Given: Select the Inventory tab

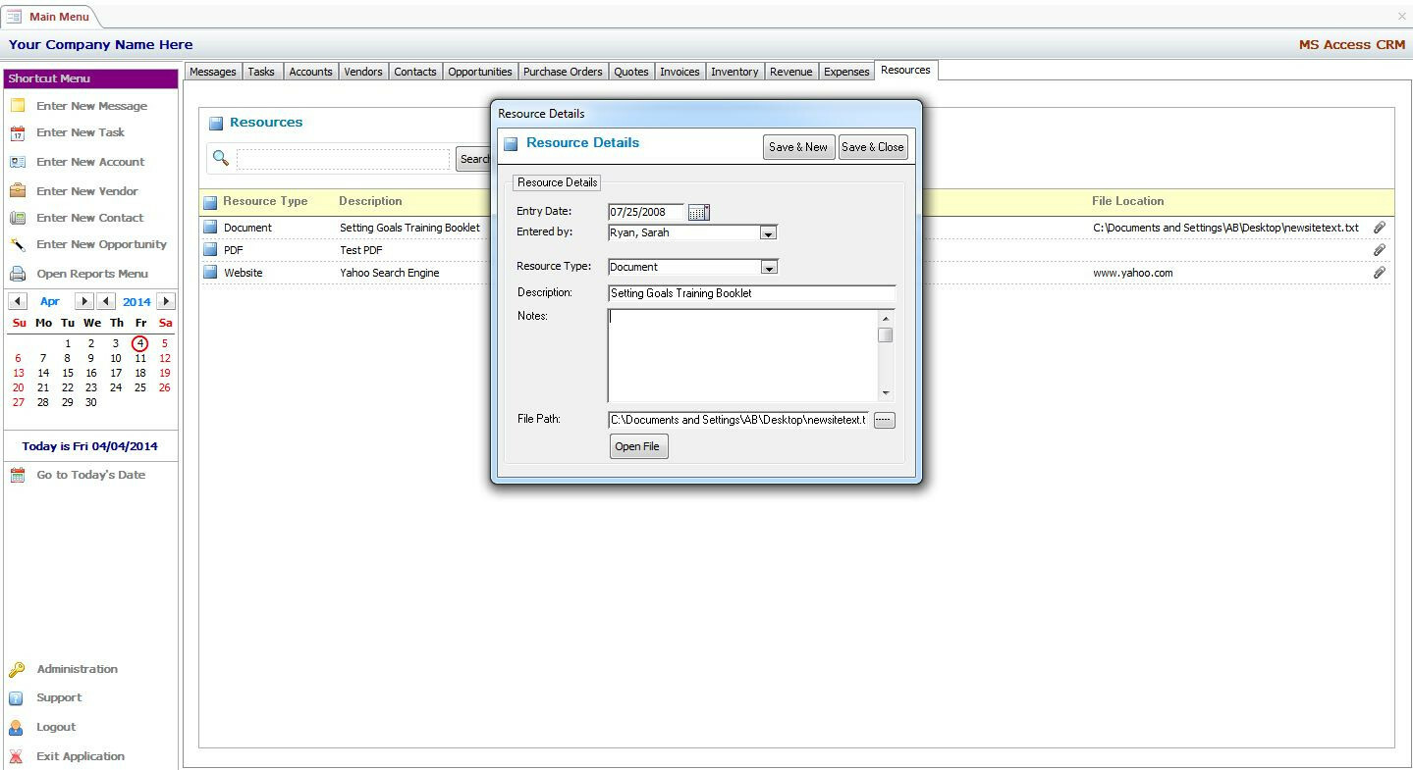Looking at the screenshot, I should tap(734, 72).
